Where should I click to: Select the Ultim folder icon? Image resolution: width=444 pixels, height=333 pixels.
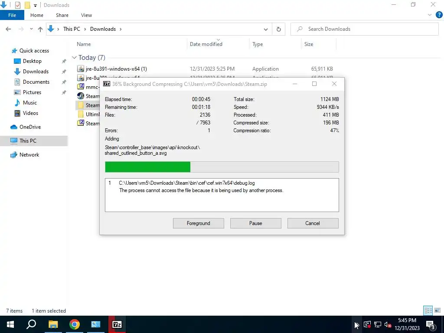pos(81,114)
